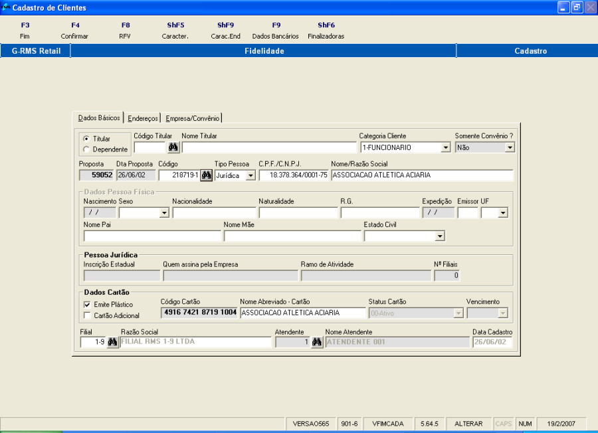Restore down the Cadastro de Clientes window
The image size is (598, 433).
click(x=577, y=7)
